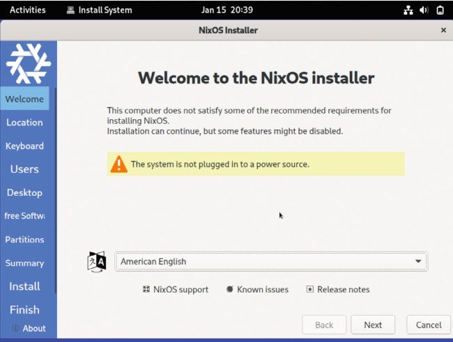Open the volume speaker tray icon
The height and width of the screenshot is (342, 453).
[424, 10]
